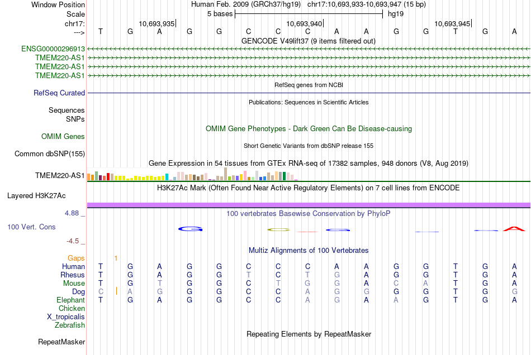Select the Mouse alignment row label
The height and width of the screenshot is (355, 531).
pos(74,284)
